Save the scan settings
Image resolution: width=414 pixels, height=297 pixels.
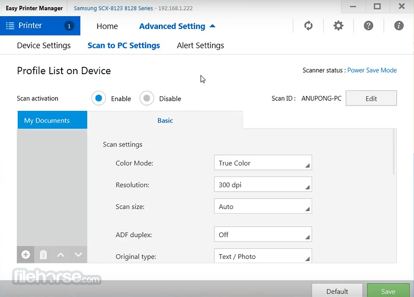tap(388, 291)
